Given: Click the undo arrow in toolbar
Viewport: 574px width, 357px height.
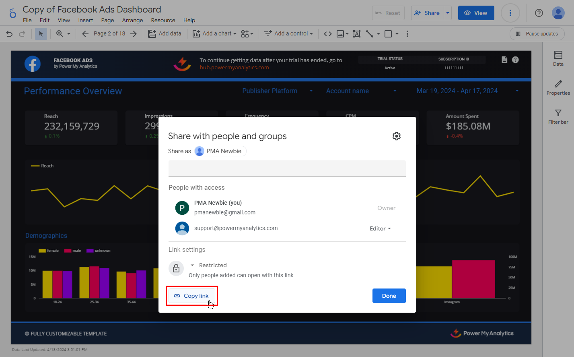Looking at the screenshot, I should click(9, 34).
